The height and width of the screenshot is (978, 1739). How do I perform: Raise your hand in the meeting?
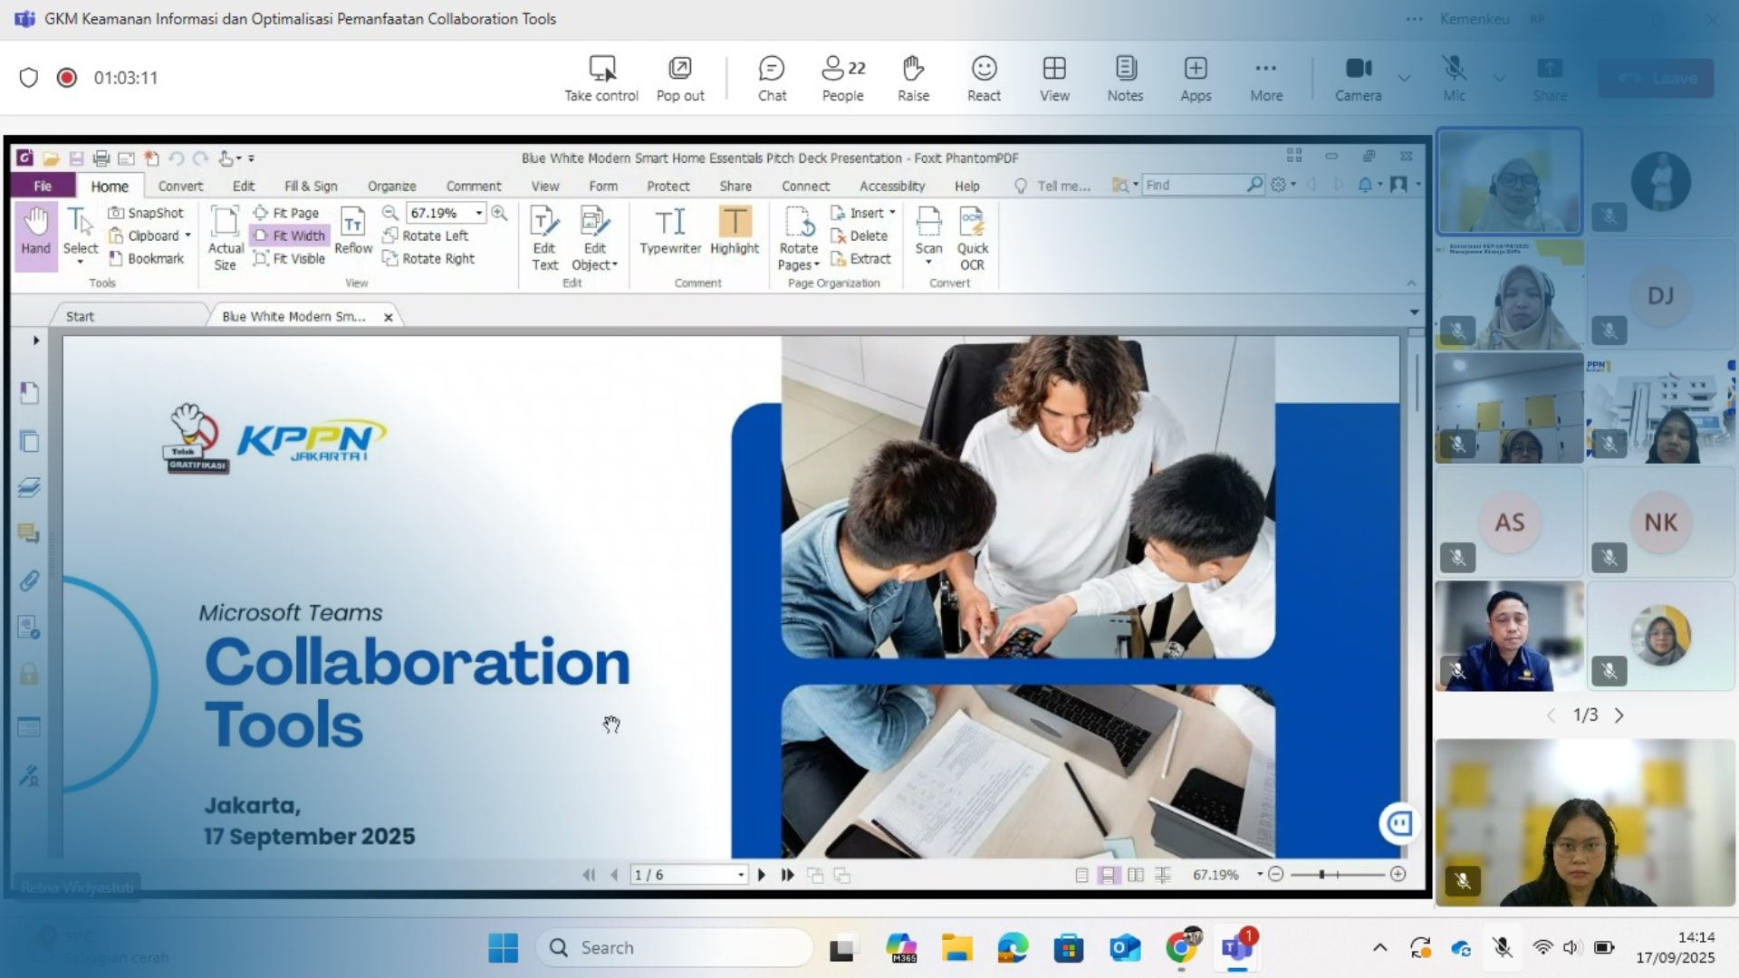click(913, 78)
